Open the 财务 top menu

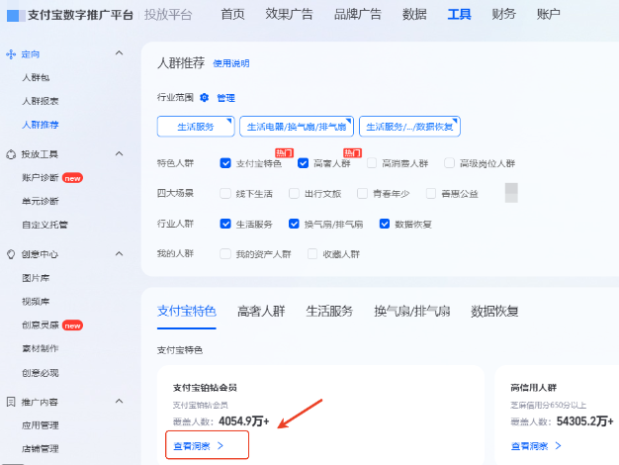click(503, 15)
